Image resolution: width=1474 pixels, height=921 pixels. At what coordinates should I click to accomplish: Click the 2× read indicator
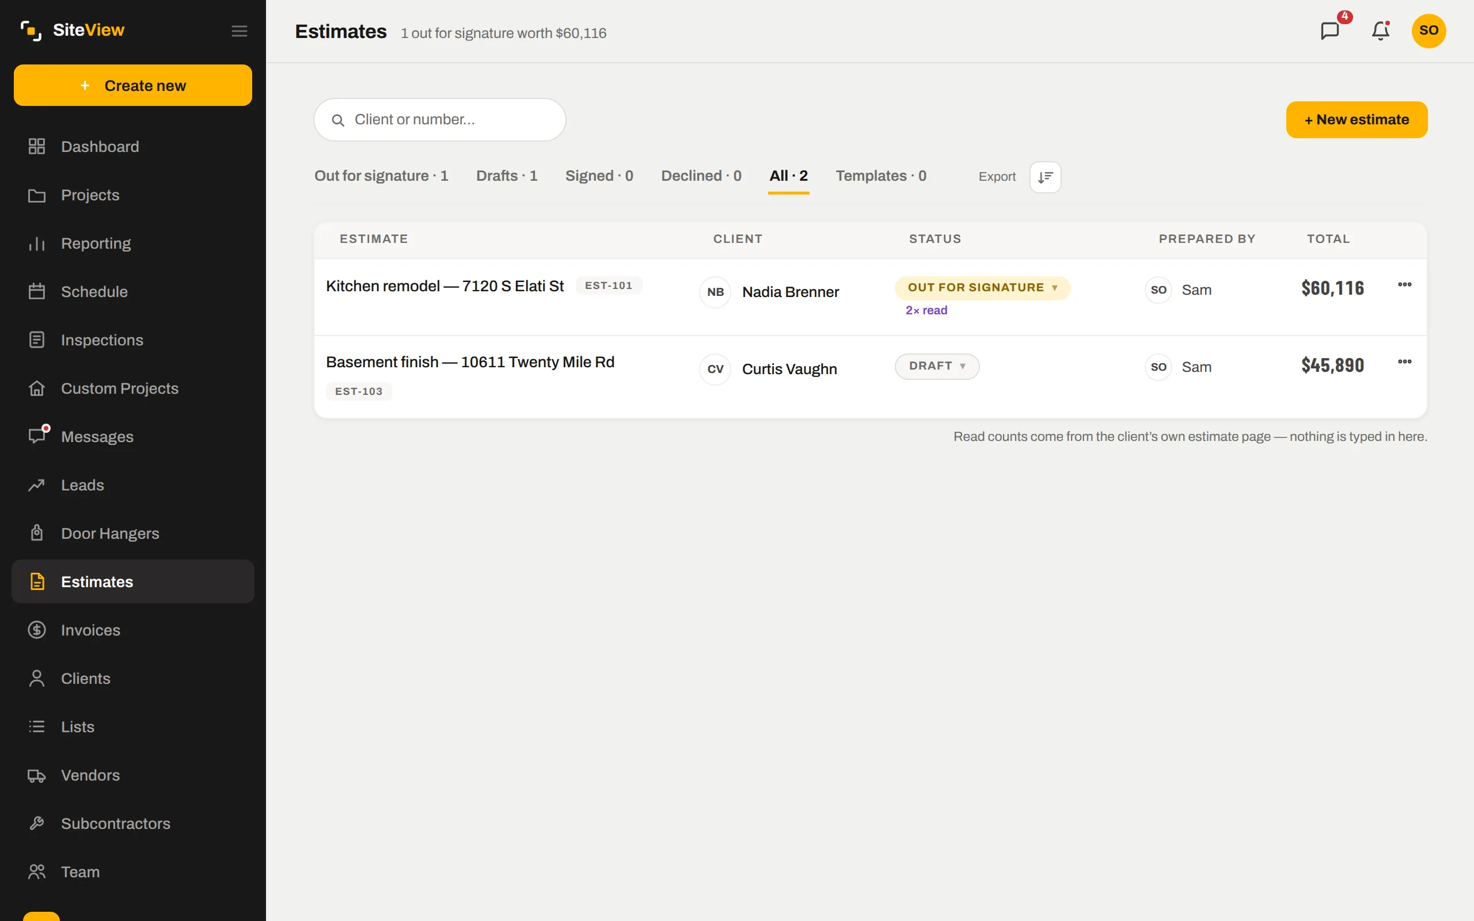pyautogui.click(x=926, y=311)
